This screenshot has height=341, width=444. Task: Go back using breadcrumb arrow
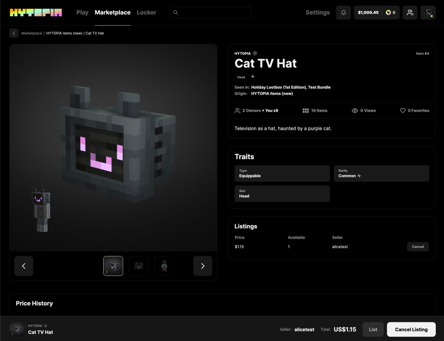[x=14, y=33]
